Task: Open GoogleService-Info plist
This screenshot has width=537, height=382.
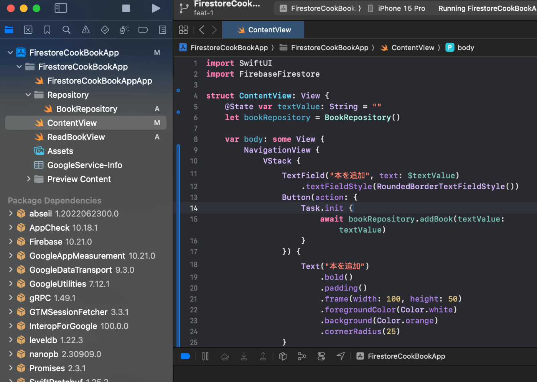Action: point(78,165)
